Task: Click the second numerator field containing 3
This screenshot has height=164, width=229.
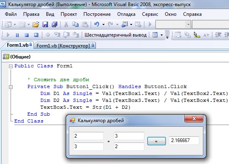Action: click(129, 136)
